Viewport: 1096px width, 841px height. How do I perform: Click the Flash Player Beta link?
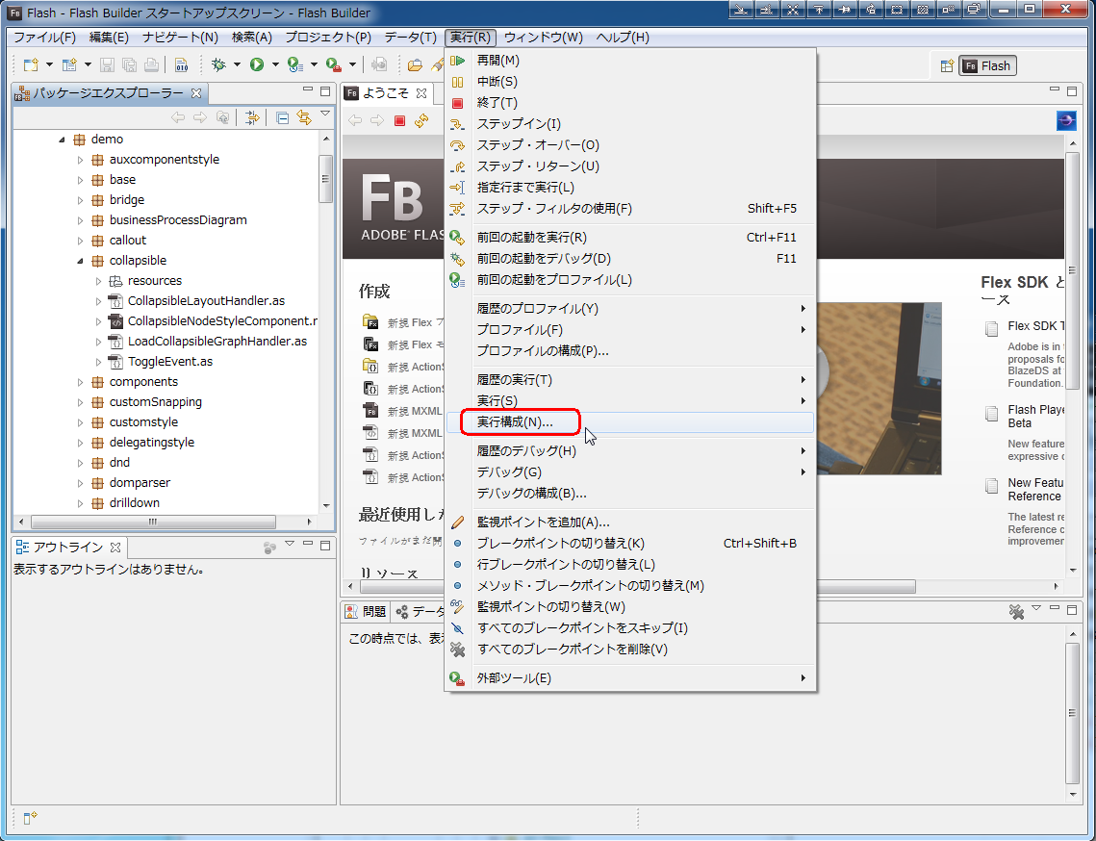[1036, 416]
